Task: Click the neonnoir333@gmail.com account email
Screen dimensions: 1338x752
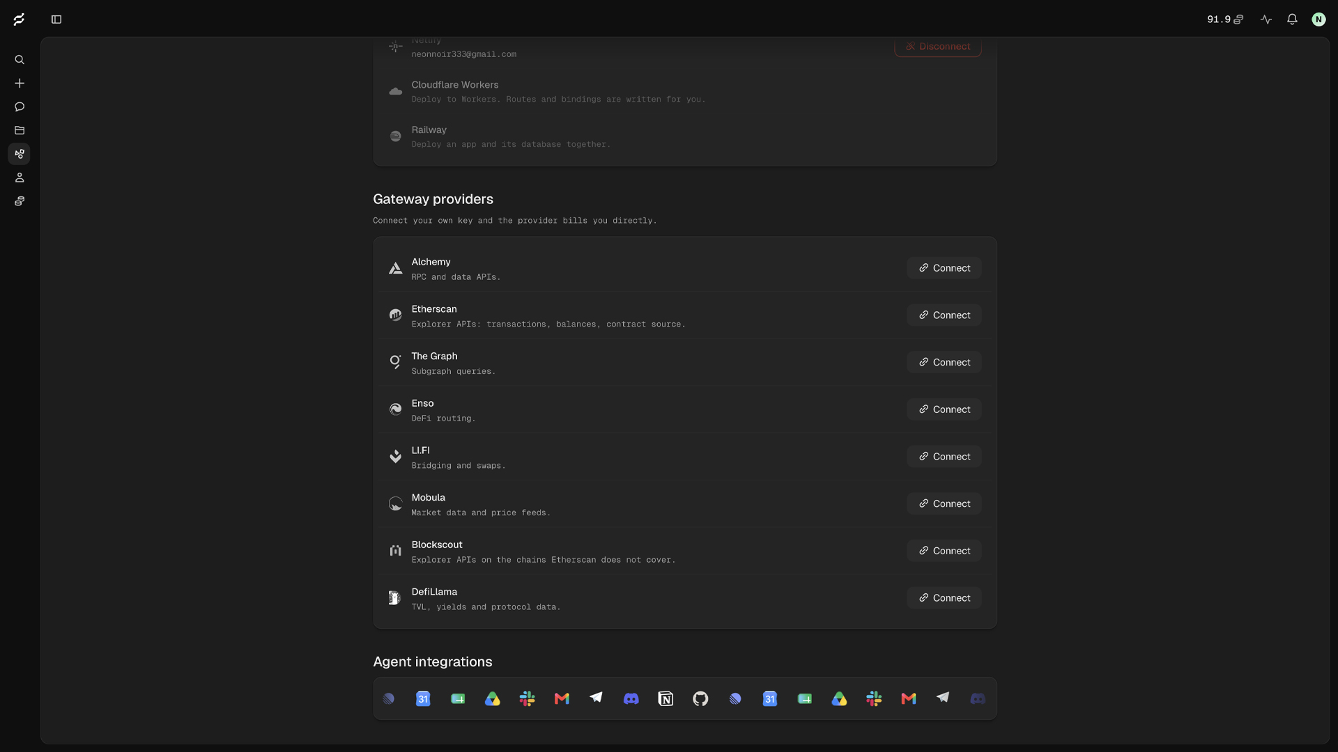Action: coord(464,54)
